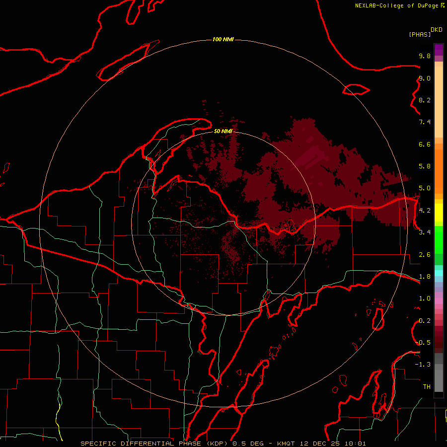Click the 4.2 legend scale value
This screenshot has width=447, height=447.
click(425, 210)
